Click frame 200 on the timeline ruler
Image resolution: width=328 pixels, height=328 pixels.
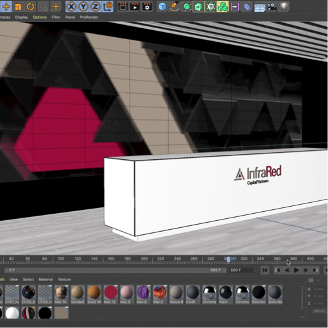(x=144, y=259)
